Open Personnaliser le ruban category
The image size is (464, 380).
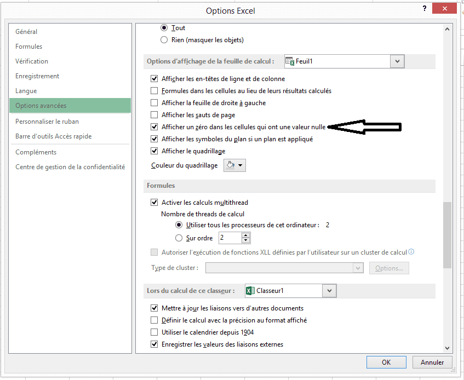click(70, 122)
